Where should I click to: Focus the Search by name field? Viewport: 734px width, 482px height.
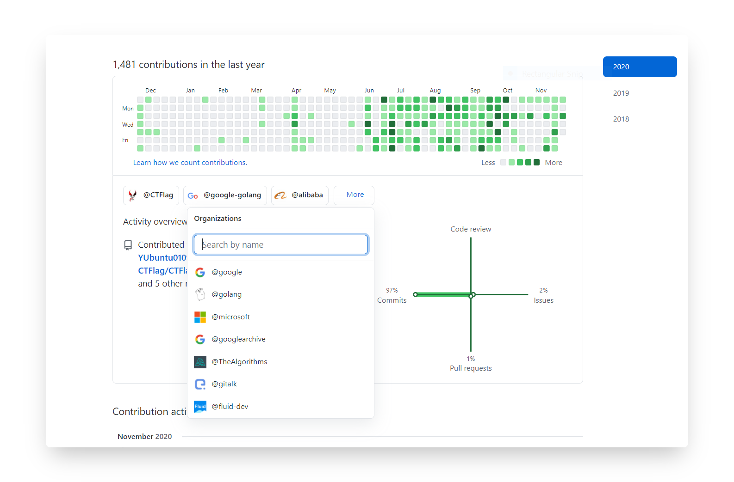(x=280, y=245)
